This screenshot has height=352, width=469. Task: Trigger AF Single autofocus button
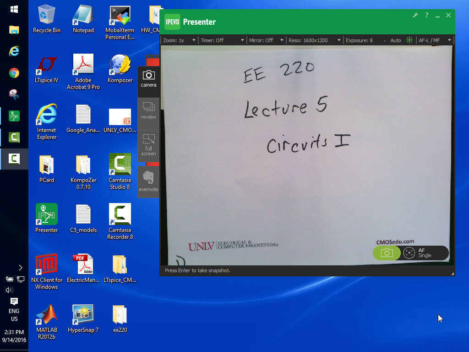[x=424, y=253]
